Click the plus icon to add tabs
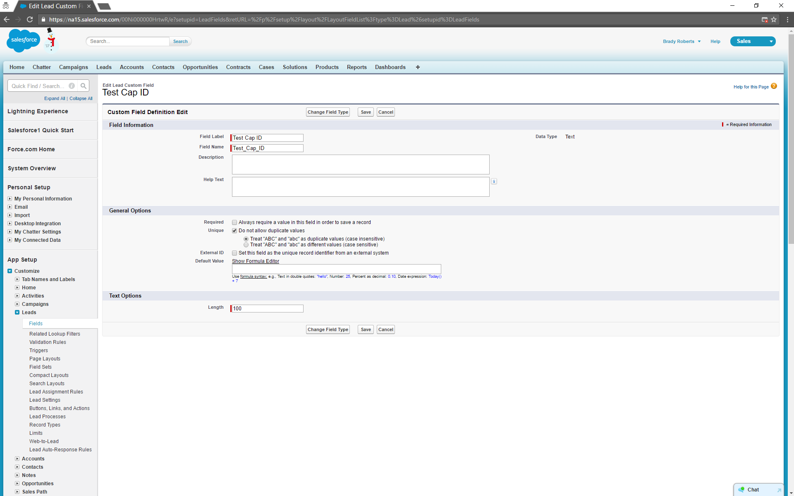Screen dimensions: 794x496 point(418,67)
